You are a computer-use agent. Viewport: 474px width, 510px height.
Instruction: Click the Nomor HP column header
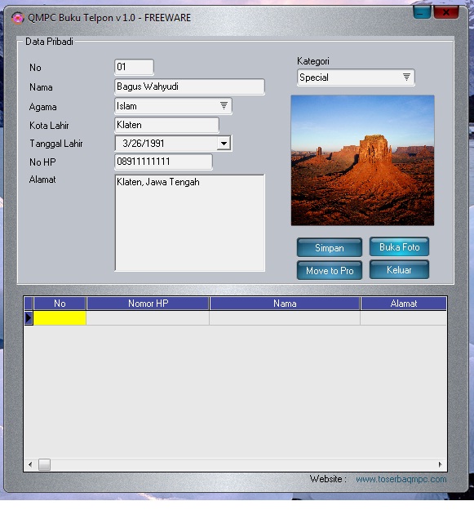[x=148, y=304]
